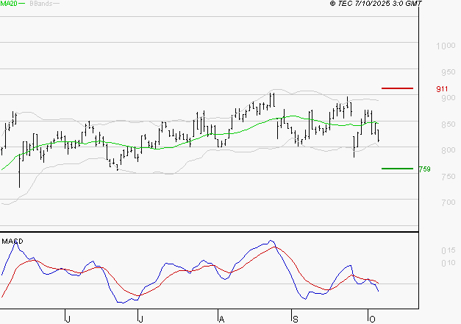
Task: Click the 700 price axis label
Action: point(448,202)
